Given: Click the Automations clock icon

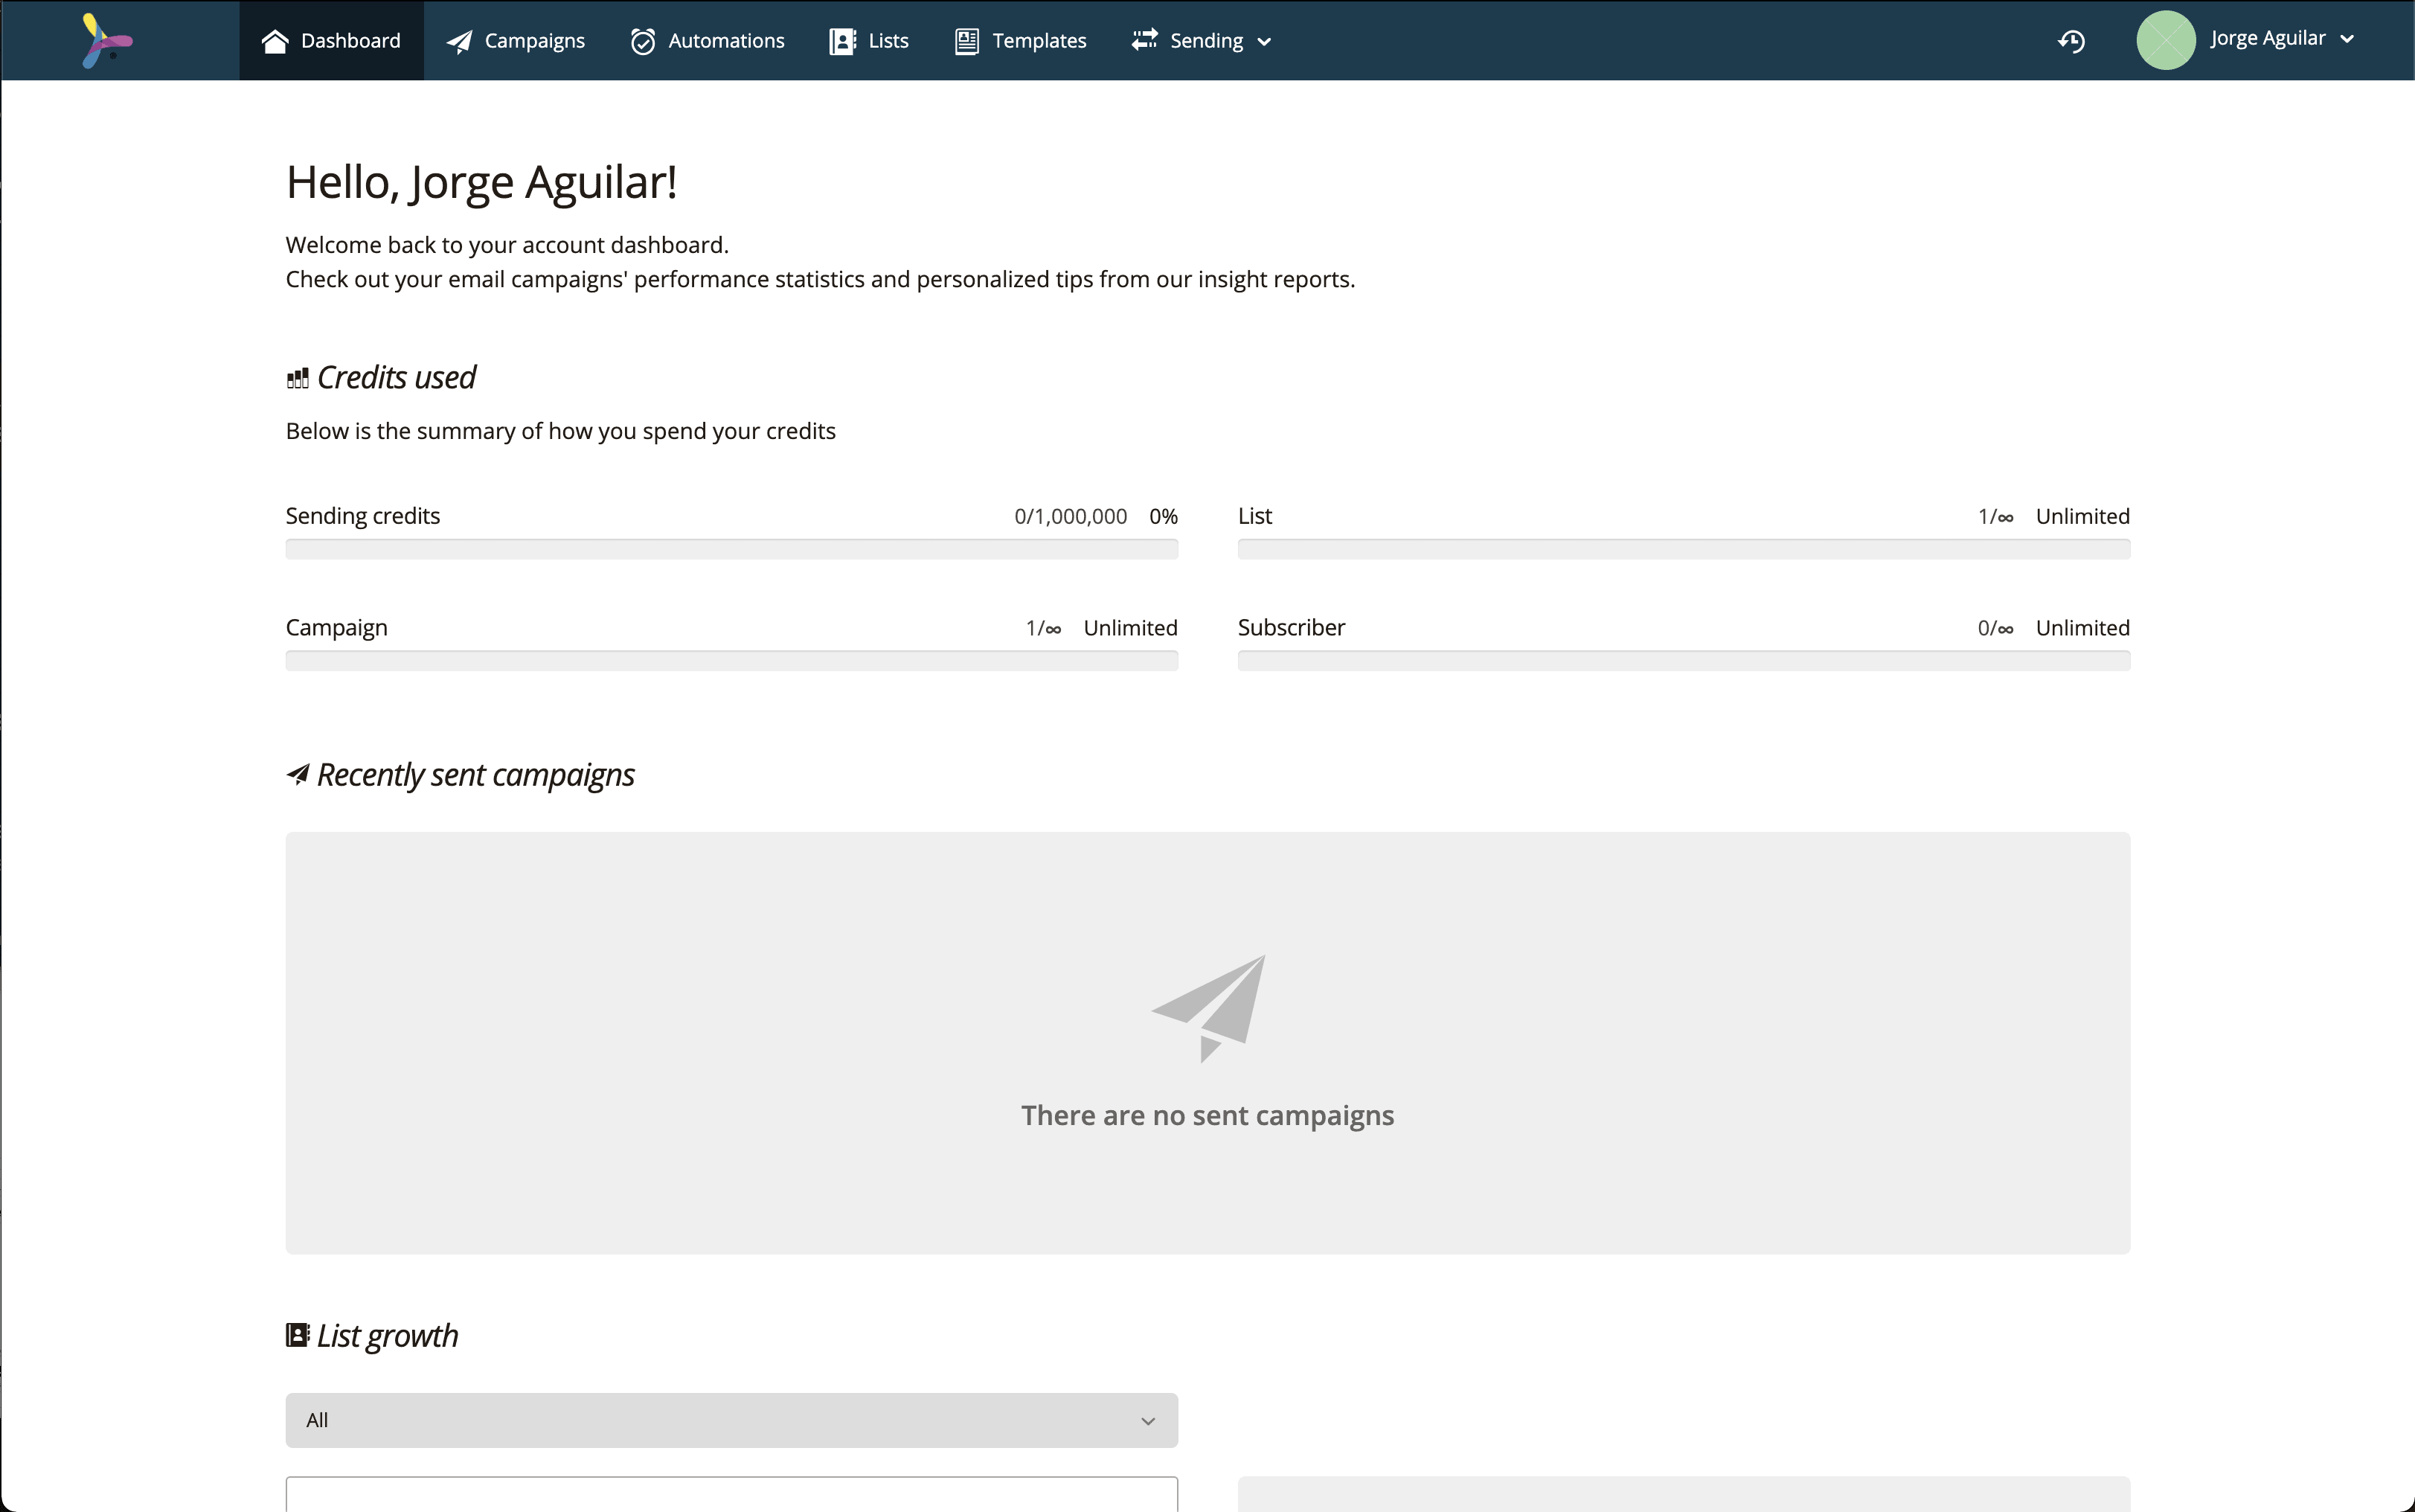Looking at the screenshot, I should [643, 41].
